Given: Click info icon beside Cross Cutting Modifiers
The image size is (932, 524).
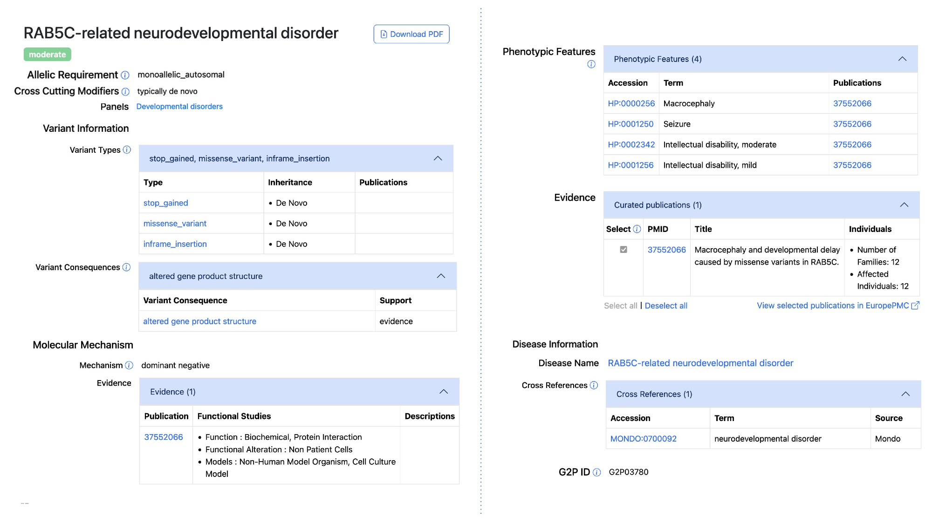Looking at the screenshot, I should pyautogui.click(x=125, y=92).
